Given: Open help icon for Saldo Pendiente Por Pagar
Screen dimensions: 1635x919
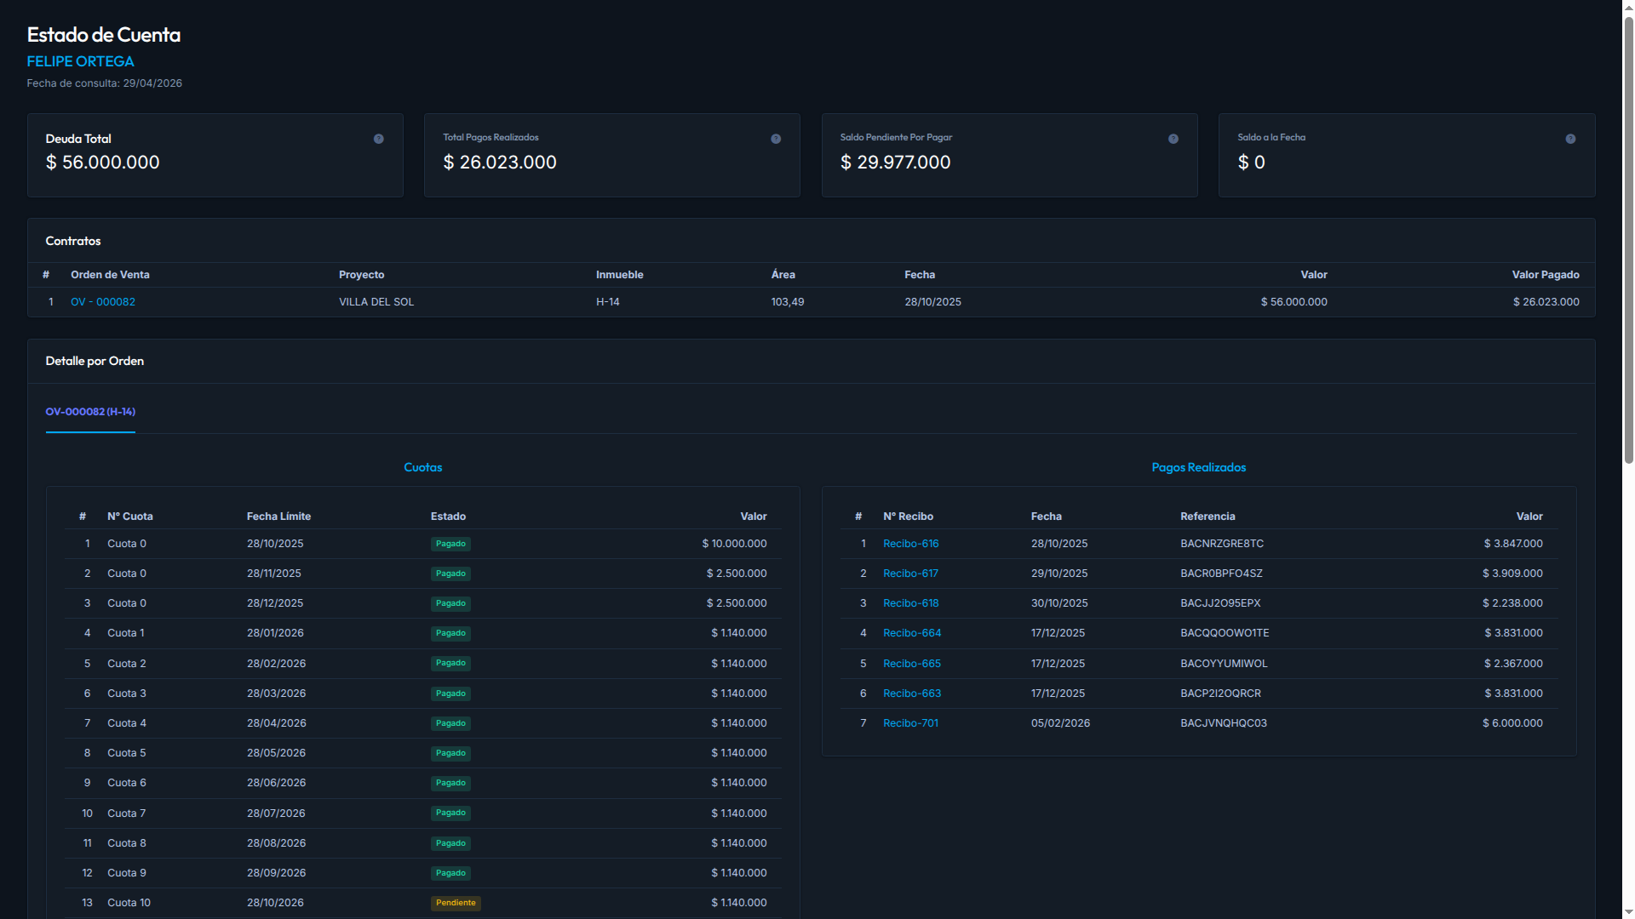Looking at the screenshot, I should [x=1173, y=139].
